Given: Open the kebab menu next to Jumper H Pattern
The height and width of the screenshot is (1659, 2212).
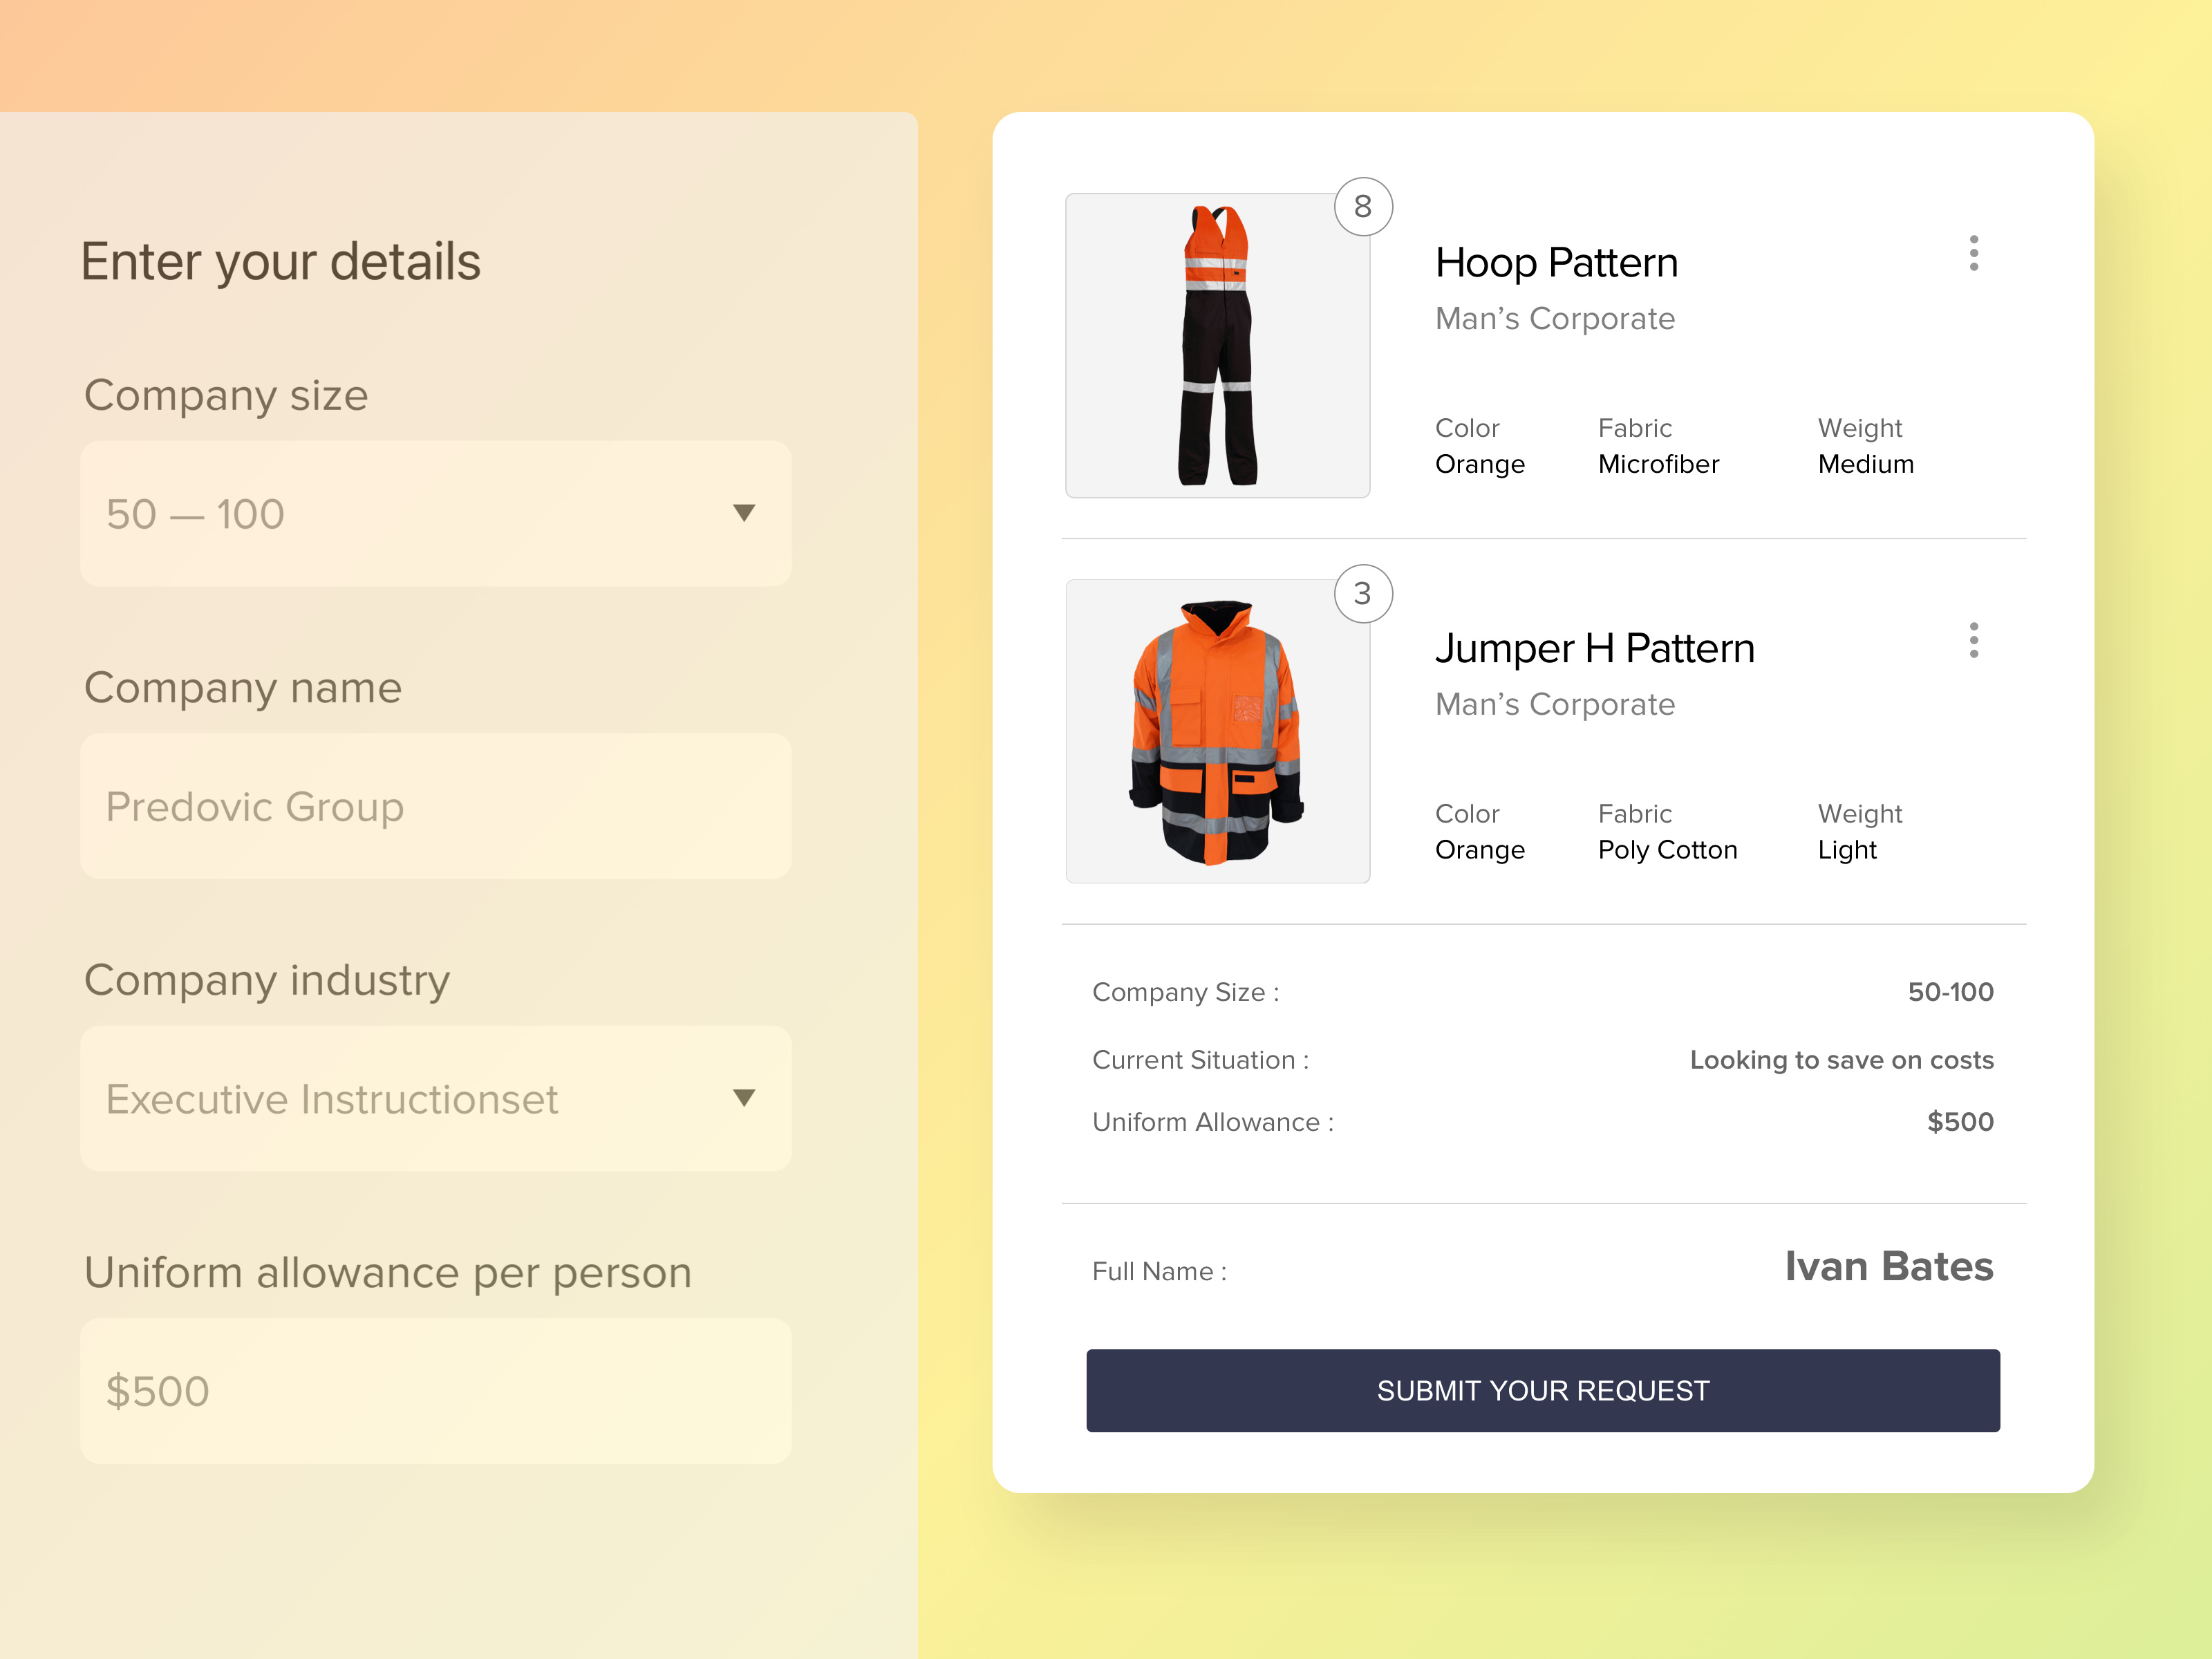Looking at the screenshot, I should pyautogui.click(x=1974, y=640).
